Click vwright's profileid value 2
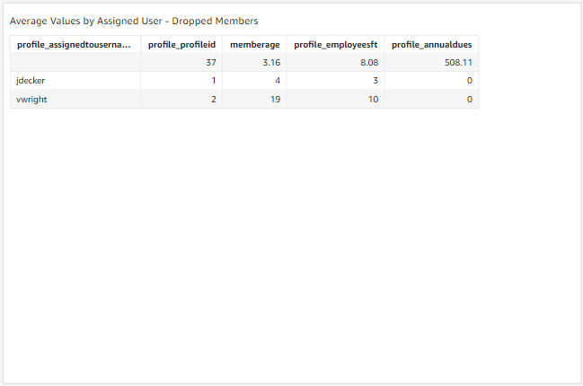Image resolution: width=583 pixels, height=386 pixels. click(x=181, y=100)
